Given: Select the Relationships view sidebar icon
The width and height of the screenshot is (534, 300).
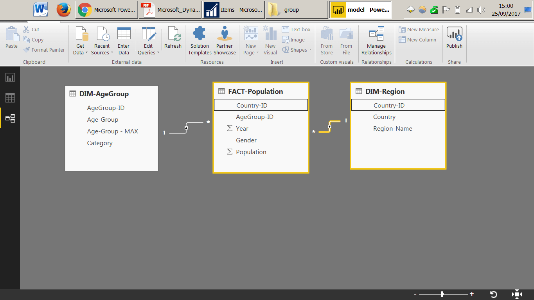Looking at the screenshot, I should tap(10, 118).
